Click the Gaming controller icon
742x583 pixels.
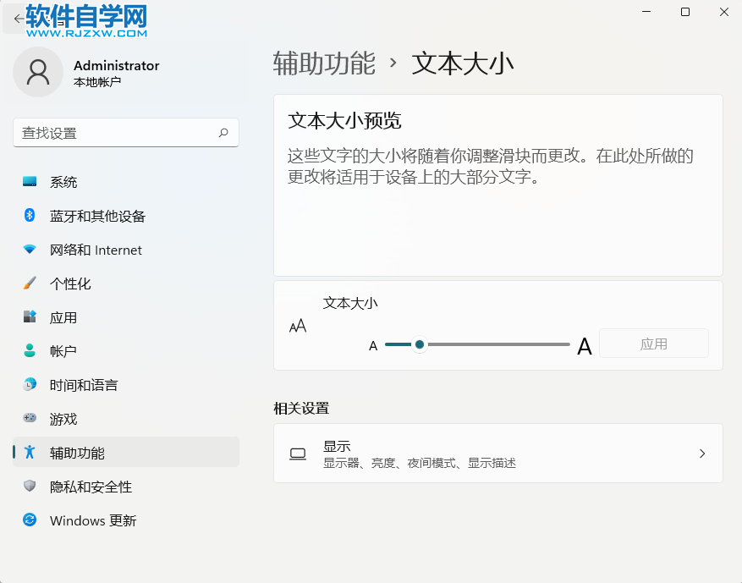tap(30, 419)
